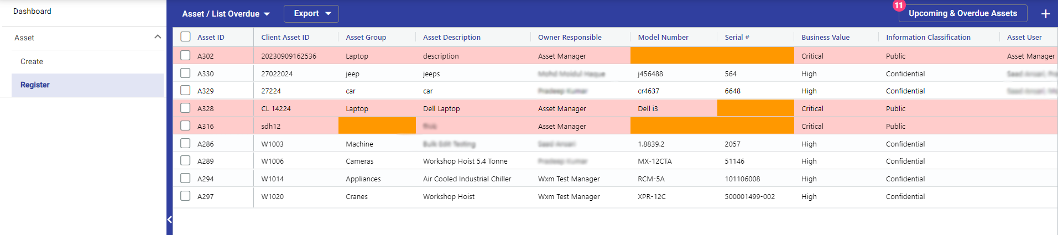
Task: Click the Information Classification column header
Action: [928, 37]
